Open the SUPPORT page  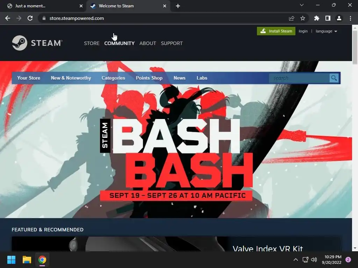(x=172, y=43)
